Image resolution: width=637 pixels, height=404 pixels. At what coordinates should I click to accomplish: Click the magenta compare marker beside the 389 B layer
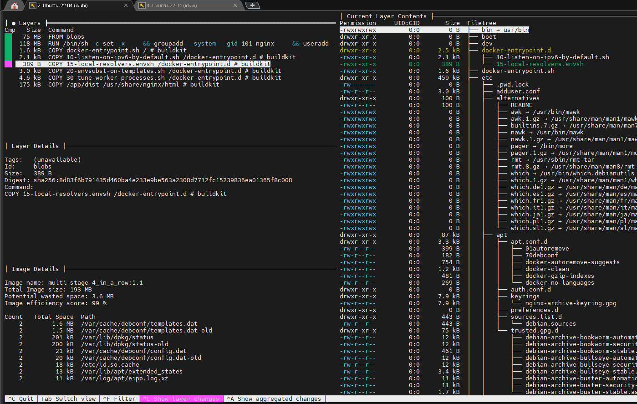tap(8, 64)
